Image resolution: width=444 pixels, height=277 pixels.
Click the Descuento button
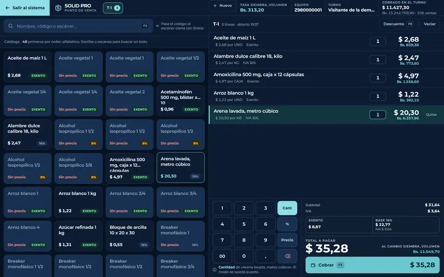coord(398,24)
